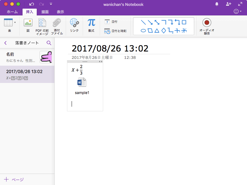Go back with the purple chevron
This screenshot has width=247, height=185.
coord(6,43)
